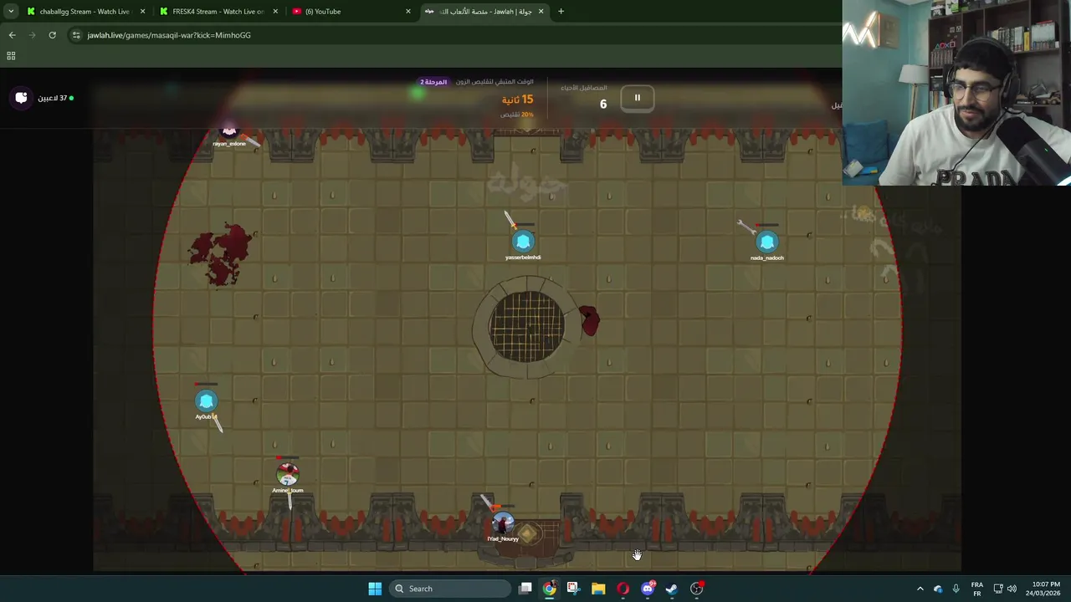Switch the FRA keyboard language
Image resolution: width=1071 pixels, height=602 pixels.
click(x=976, y=589)
